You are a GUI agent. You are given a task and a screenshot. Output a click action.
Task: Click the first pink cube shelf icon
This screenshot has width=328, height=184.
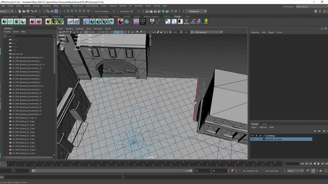32,21
